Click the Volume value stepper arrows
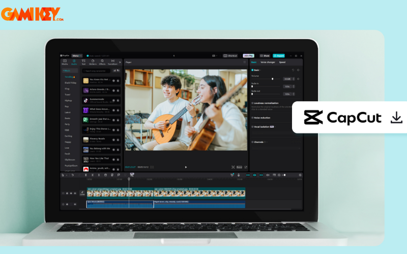The height and width of the screenshot is (254, 407). 294,79
